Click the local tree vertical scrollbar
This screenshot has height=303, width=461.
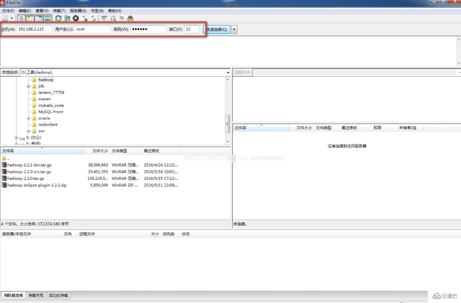pyautogui.click(x=227, y=124)
